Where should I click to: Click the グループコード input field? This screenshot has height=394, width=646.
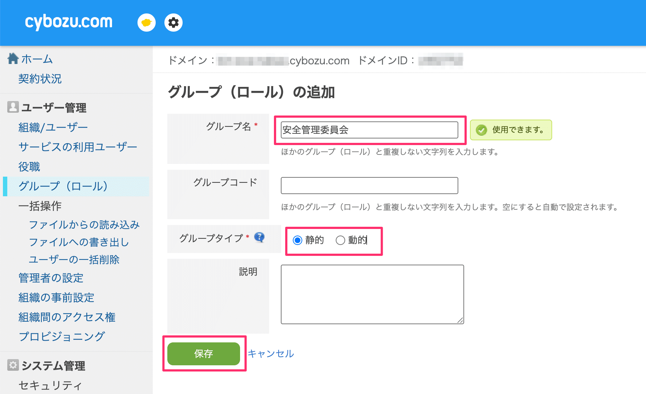370,185
